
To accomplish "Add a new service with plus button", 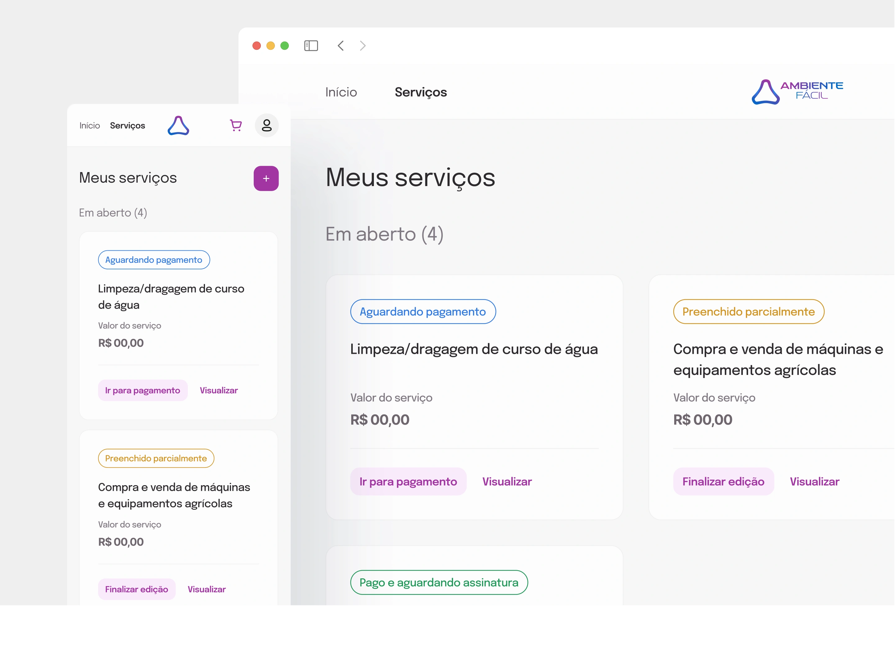I will coord(266,178).
